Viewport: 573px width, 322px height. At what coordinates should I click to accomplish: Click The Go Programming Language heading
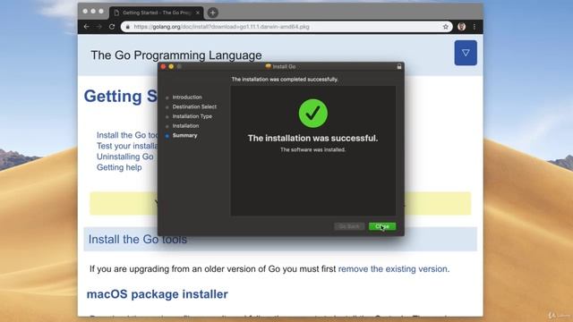pyautogui.click(x=176, y=55)
